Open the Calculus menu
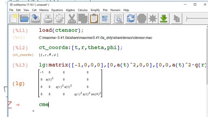The width and height of the screenshot is (208, 117). tap(83, 10)
